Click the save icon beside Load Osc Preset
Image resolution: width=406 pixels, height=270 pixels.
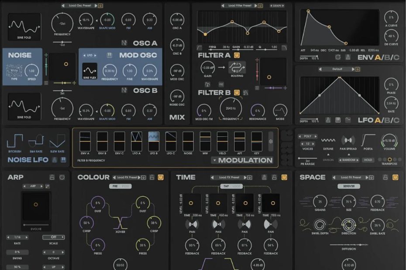101,6
